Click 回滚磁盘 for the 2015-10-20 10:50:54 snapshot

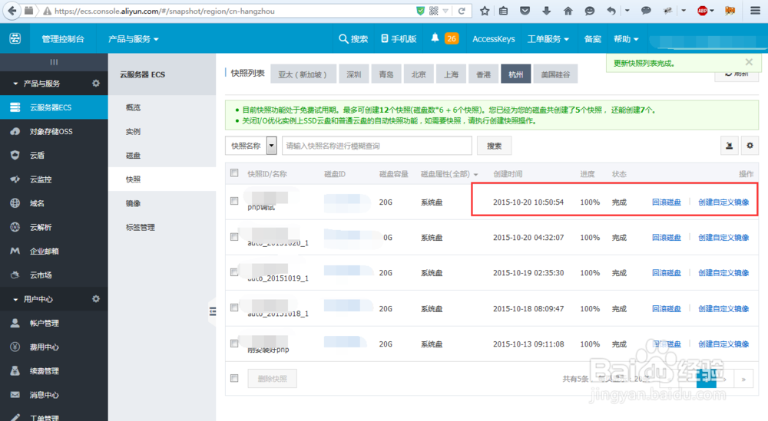point(666,202)
